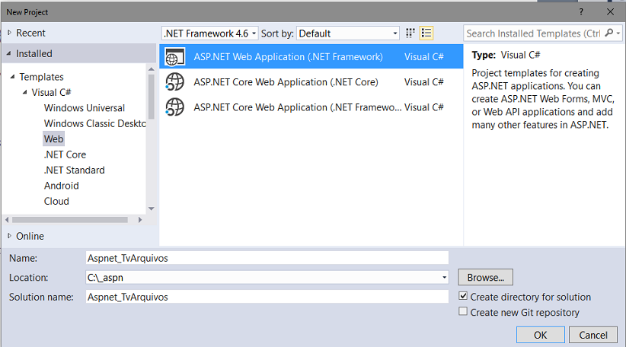
Task: Click the Browse... button
Action: (485, 277)
